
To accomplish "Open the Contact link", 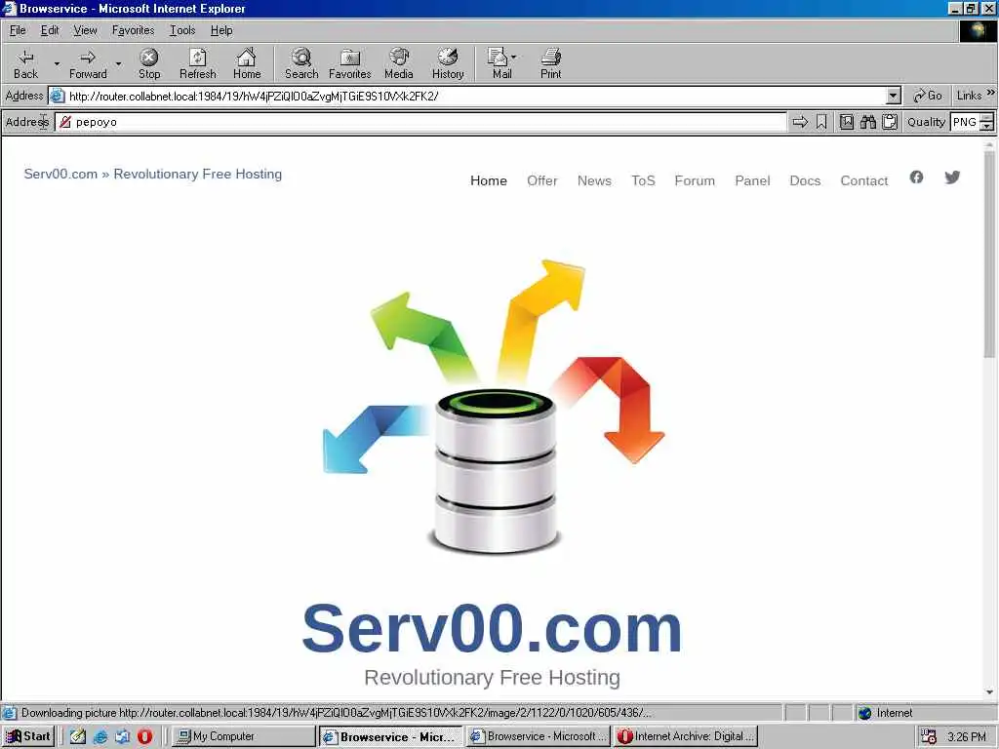I will pos(864,180).
